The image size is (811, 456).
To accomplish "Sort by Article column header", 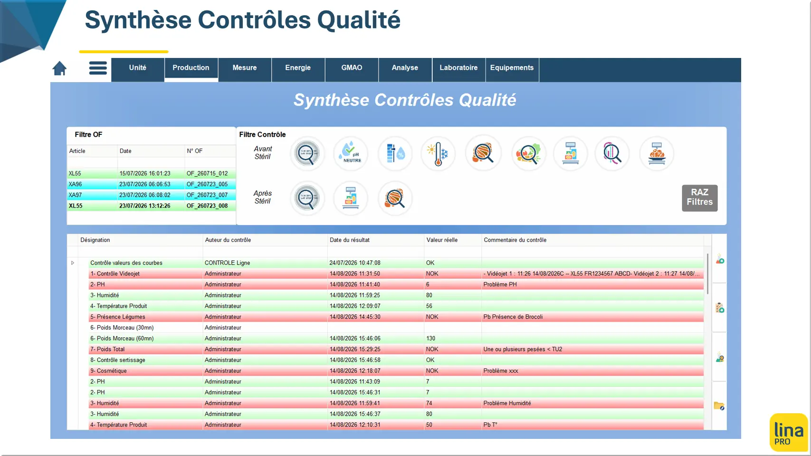I will [92, 151].
